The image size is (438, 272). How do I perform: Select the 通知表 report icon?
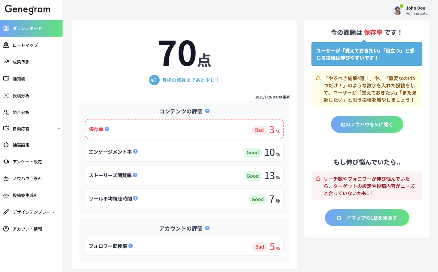click(x=6, y=79)
